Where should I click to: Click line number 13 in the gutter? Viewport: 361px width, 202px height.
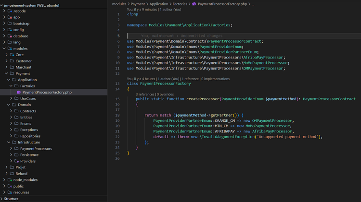117,83
